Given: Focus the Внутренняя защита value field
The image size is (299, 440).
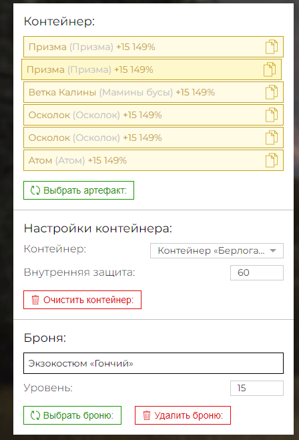Looking at the screenshot, I should click(x=257, y=272).
